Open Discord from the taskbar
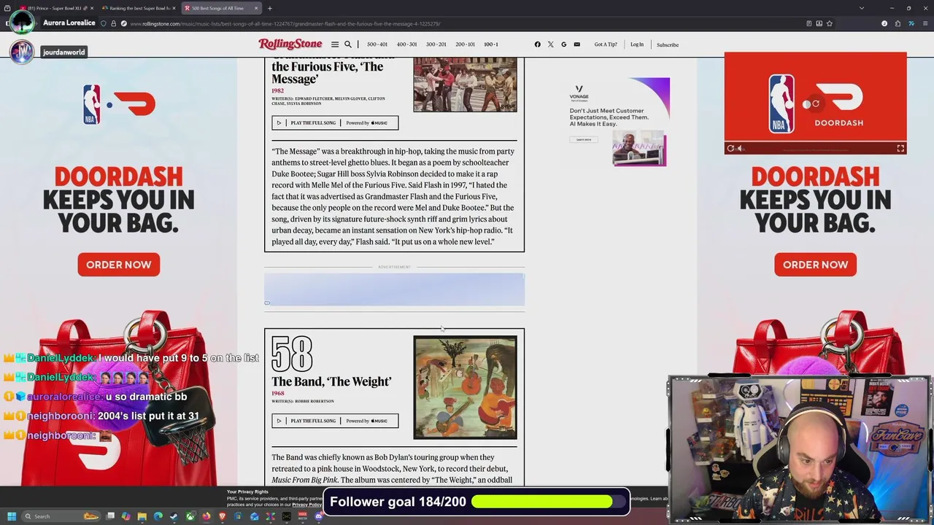This screenshot has height=525, width=934. [319, 516]
